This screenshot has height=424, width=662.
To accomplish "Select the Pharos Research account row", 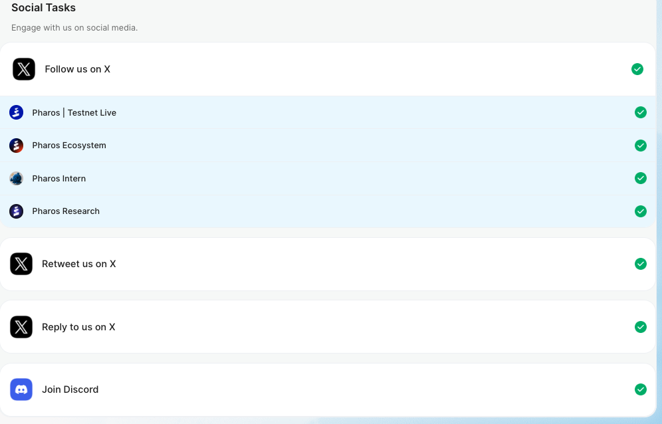I will pyautogui.click(x=66, y=211).
